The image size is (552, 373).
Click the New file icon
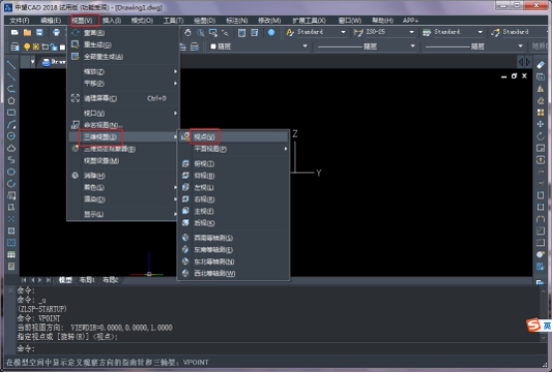tap(14, 33)
